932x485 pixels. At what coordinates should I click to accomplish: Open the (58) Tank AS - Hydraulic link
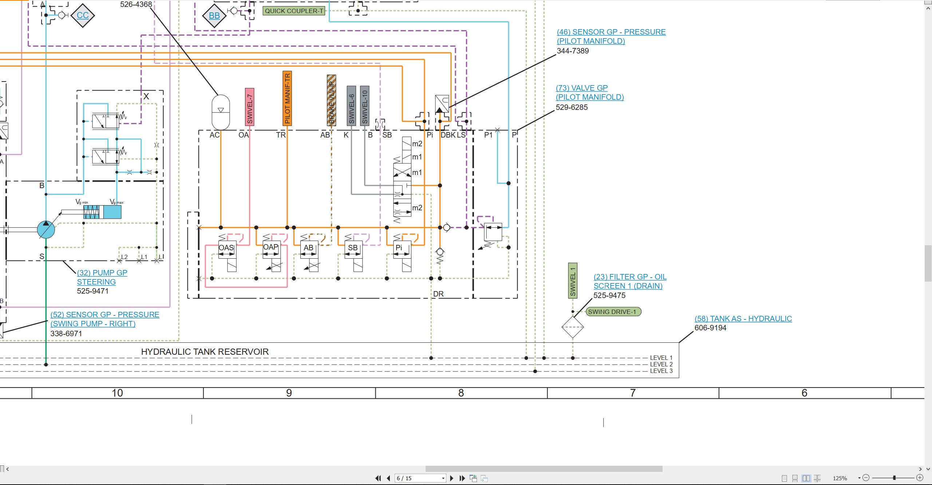pyautogui.click(x=743, y=319)
